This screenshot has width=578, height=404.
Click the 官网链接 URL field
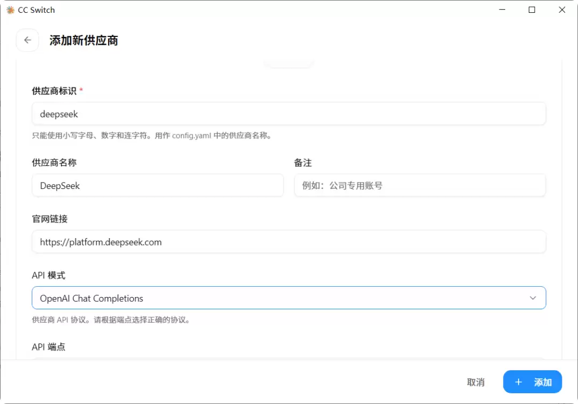(x=288, y=242)
